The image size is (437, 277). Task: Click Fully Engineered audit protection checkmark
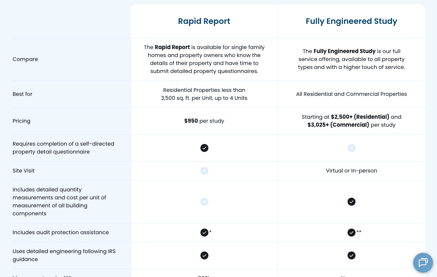click(352, 233)
